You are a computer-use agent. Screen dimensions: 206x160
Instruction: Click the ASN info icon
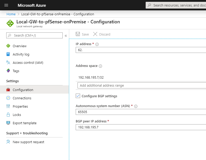[136, 106]
